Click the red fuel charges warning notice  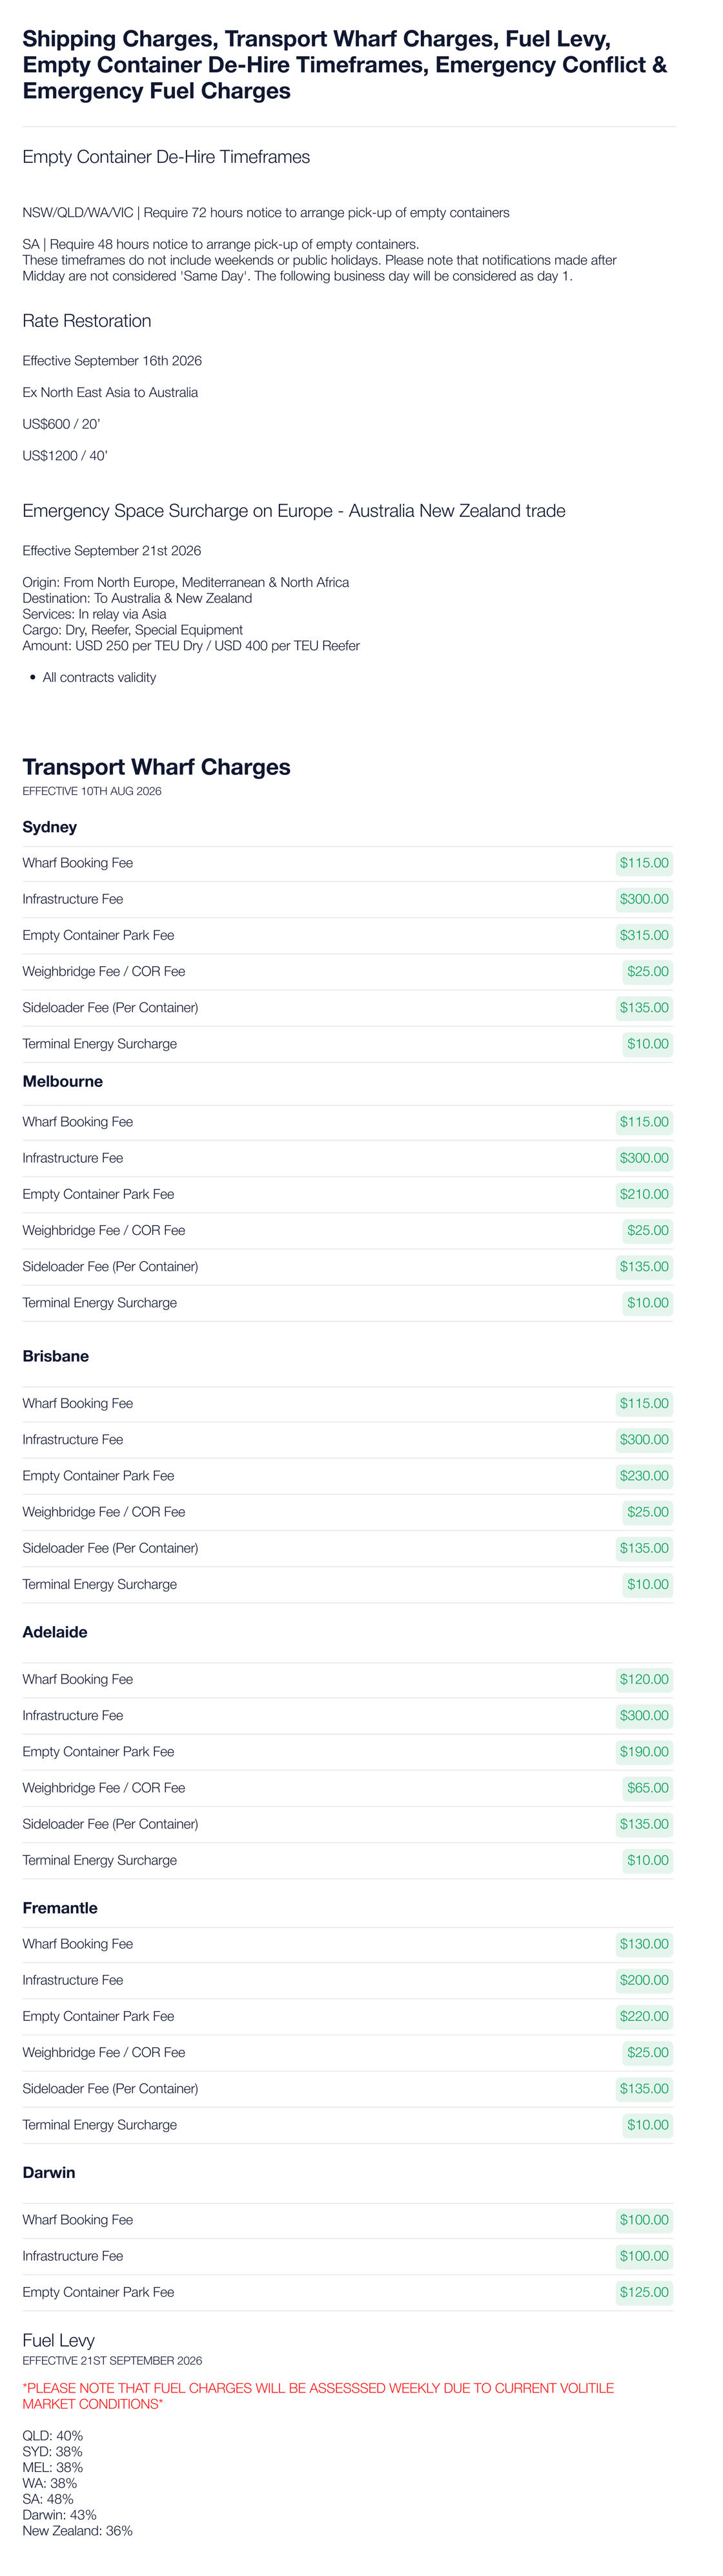coord(318,2396)
